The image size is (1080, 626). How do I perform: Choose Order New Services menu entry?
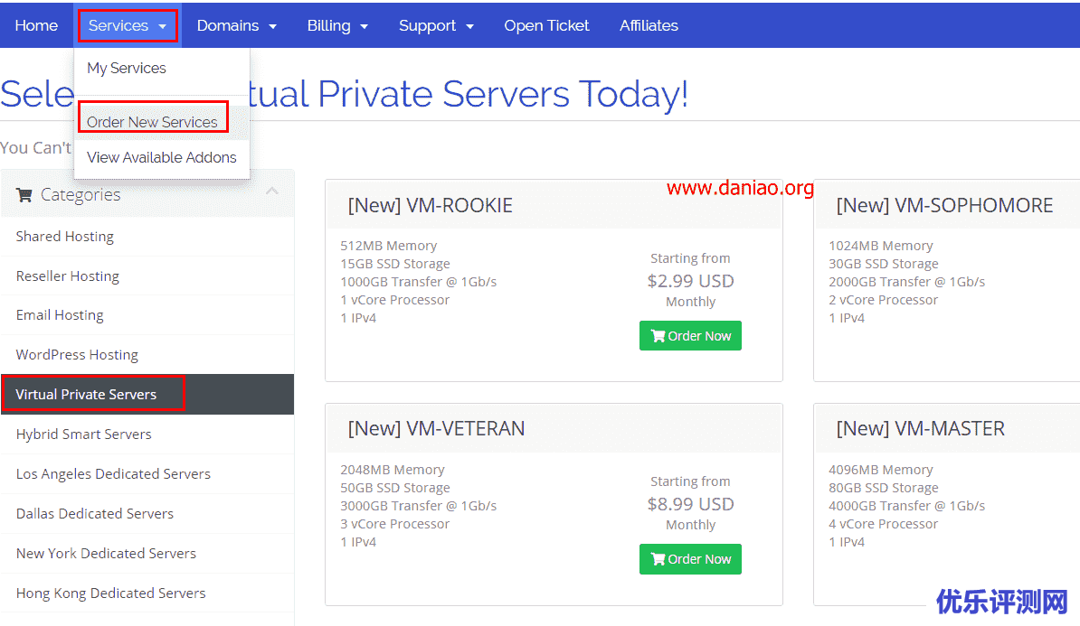coord(152,122)
